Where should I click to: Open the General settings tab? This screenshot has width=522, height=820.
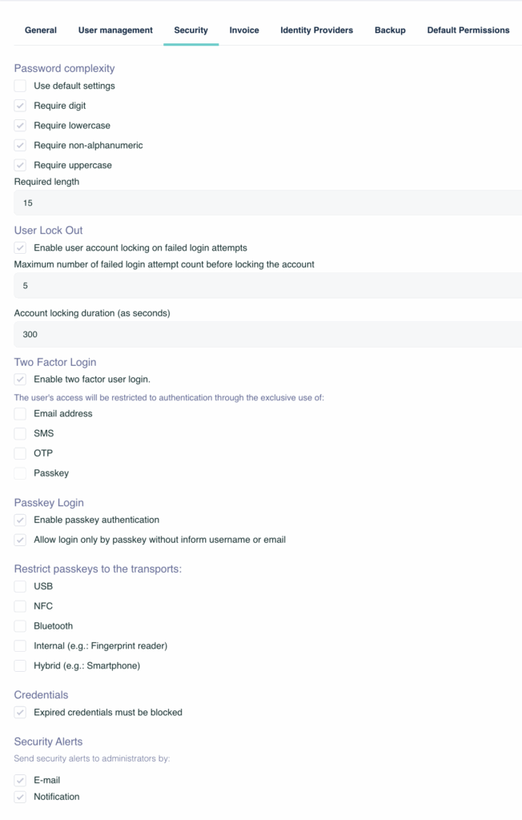[41, 30]
